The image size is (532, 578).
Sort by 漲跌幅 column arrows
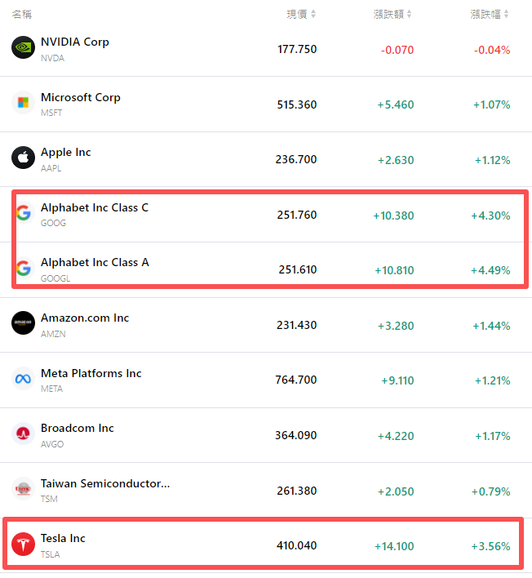506,14
